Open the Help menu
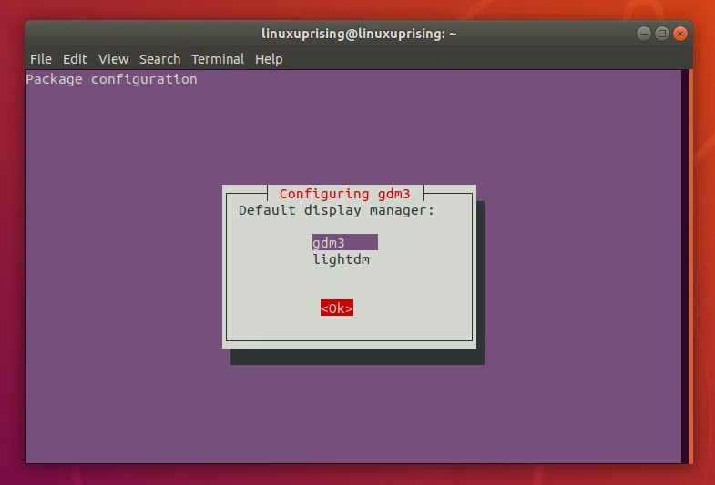Screen dimensions: 715x485 269,59
